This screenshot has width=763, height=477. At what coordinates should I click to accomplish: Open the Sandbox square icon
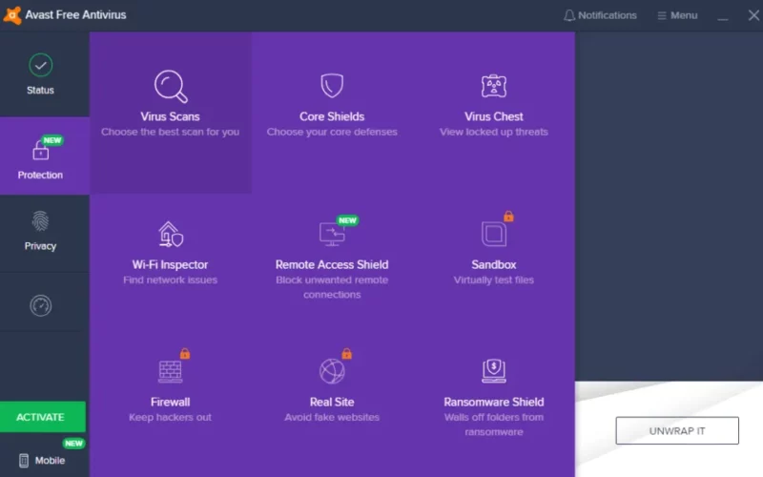(494, 234)
